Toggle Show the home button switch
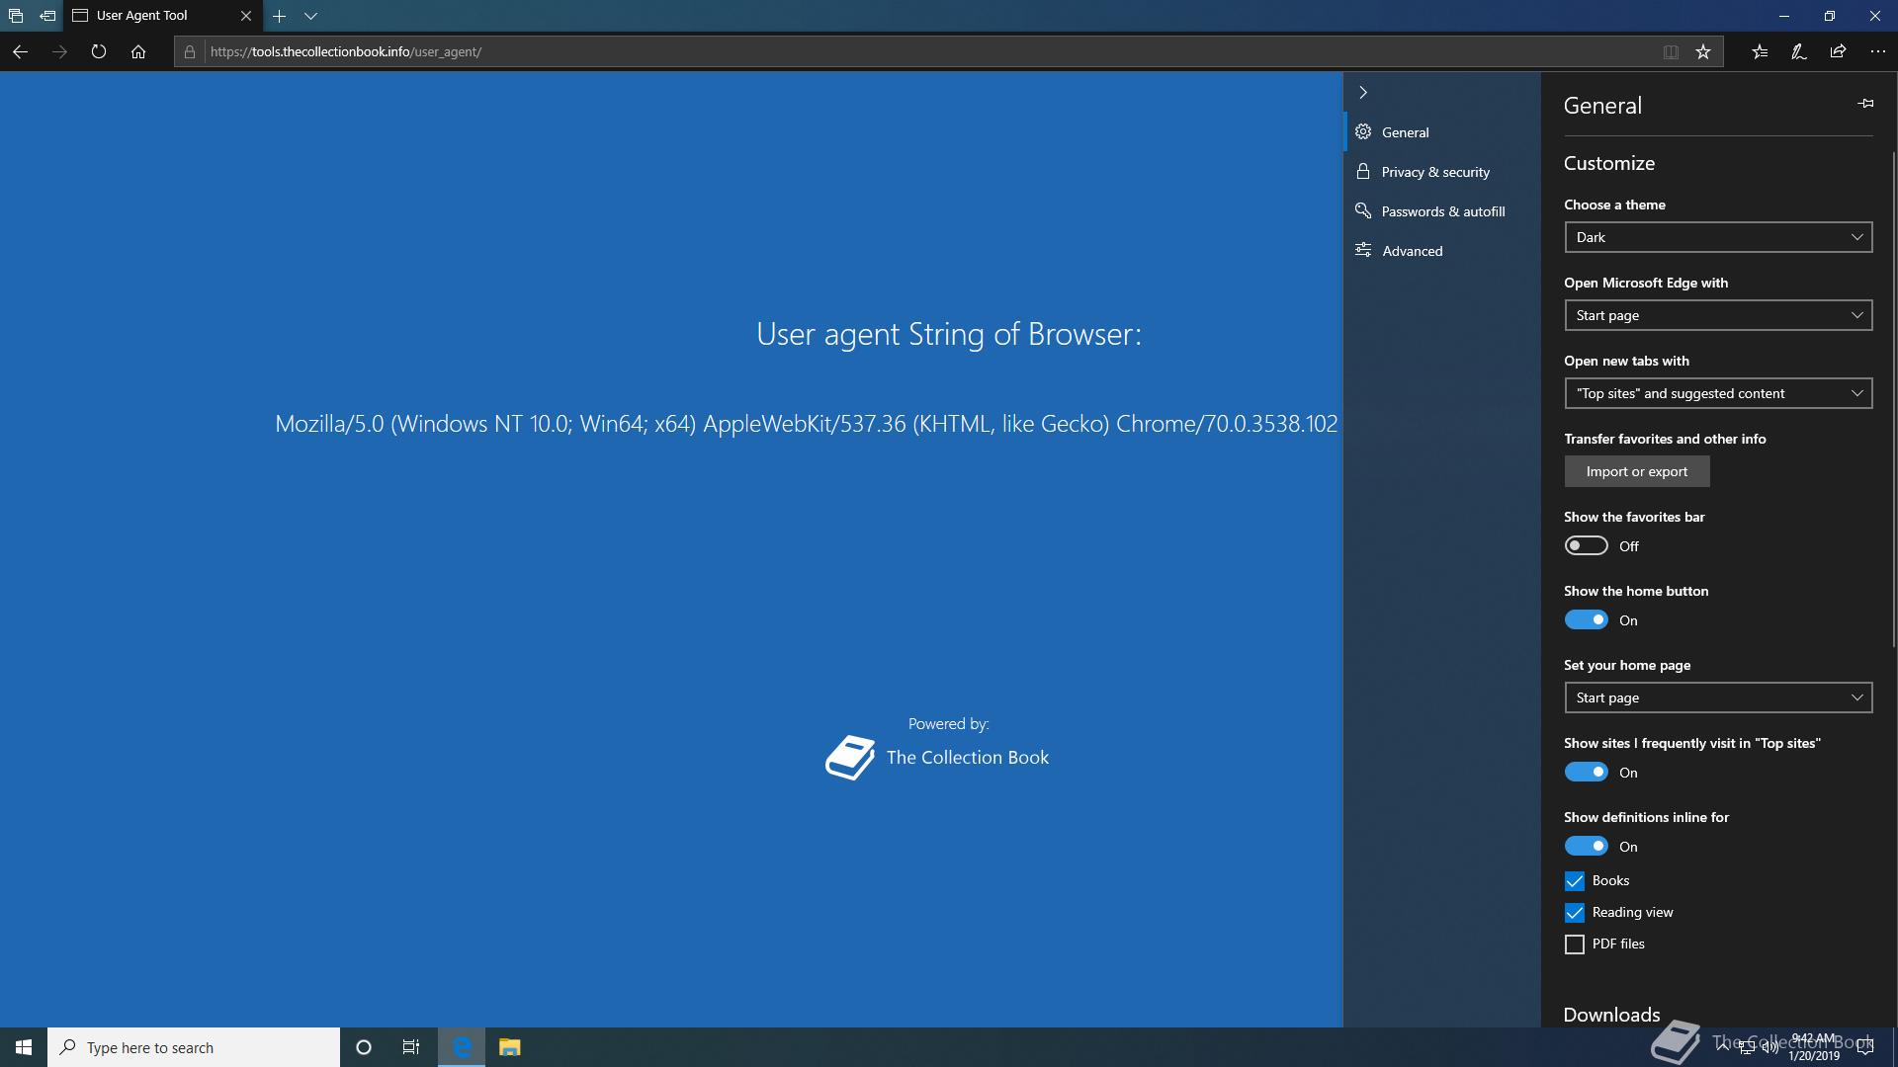This screenshot has width=1898, height=1067. pyautogui.click(x=1586, y=620)
